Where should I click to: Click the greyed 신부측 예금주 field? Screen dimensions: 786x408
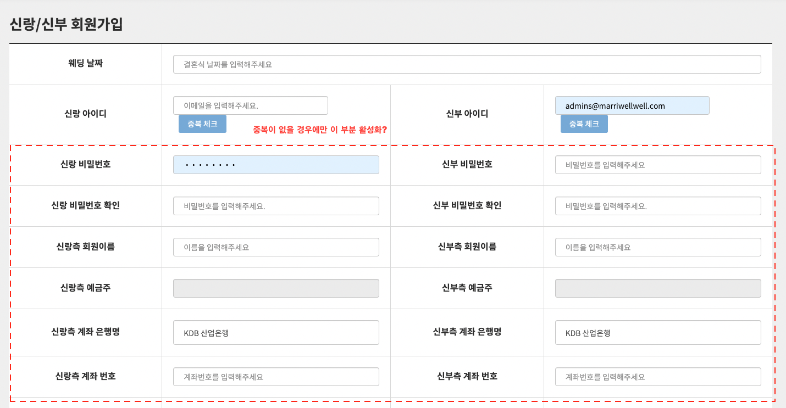(657, 288)
